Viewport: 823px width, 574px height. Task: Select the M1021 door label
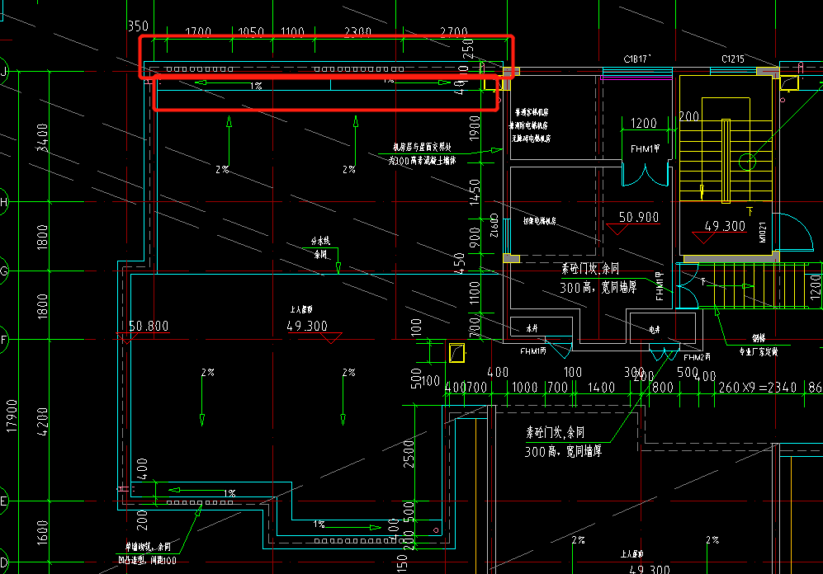coord(763,233)
